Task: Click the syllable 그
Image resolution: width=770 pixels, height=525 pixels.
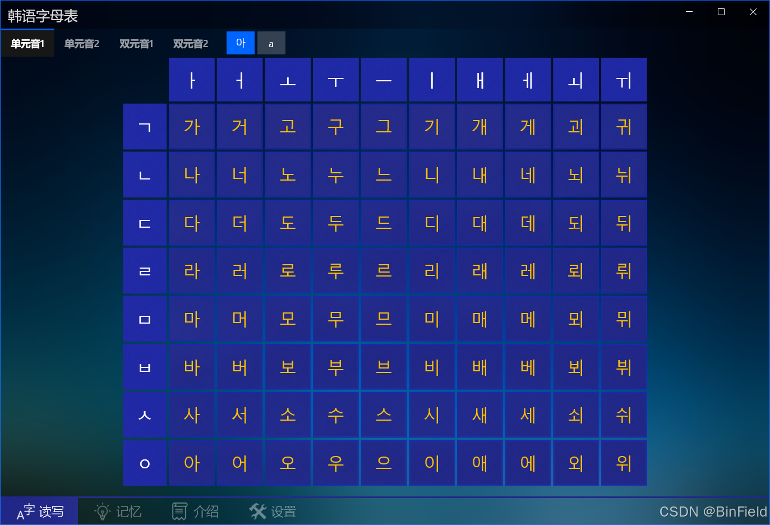Action: (384, 127)
